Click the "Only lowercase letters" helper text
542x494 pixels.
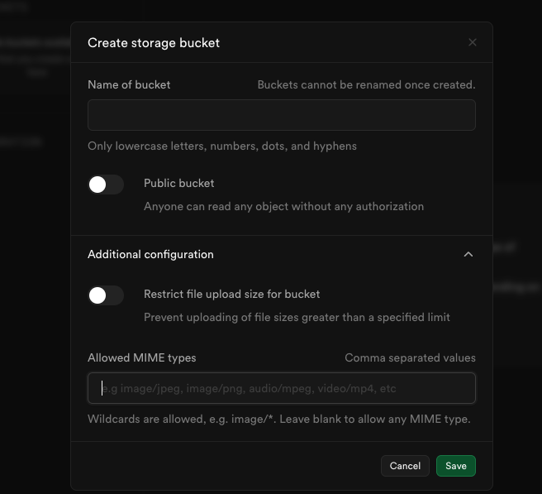(221, 146)
